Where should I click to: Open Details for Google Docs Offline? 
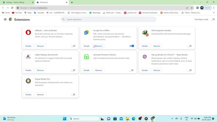click(x=86, y=46)
